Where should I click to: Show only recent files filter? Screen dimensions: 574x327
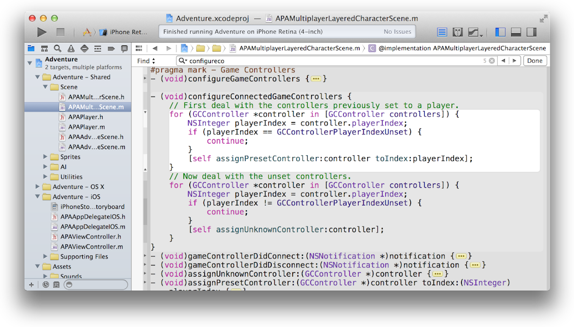45,285
